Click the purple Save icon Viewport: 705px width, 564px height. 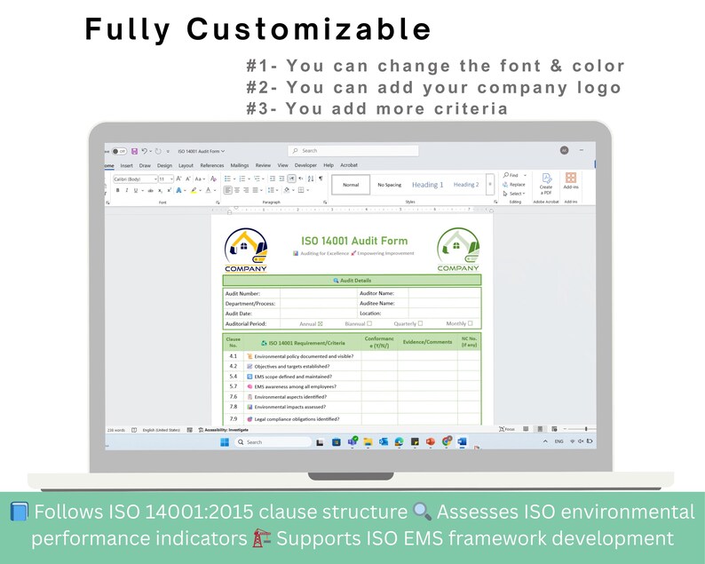click(x=134, y=152)
